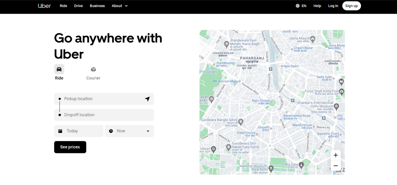Click the globe language icon
Screen dimensions: 397x185
(297, 6)
